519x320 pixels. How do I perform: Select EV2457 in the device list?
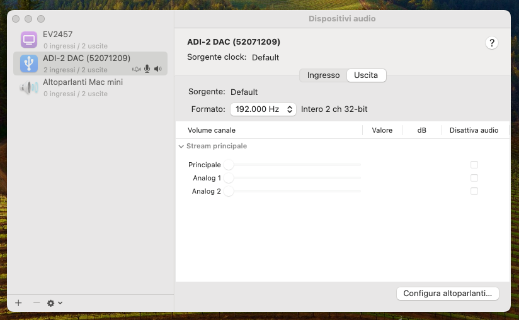tap(90, 40)
